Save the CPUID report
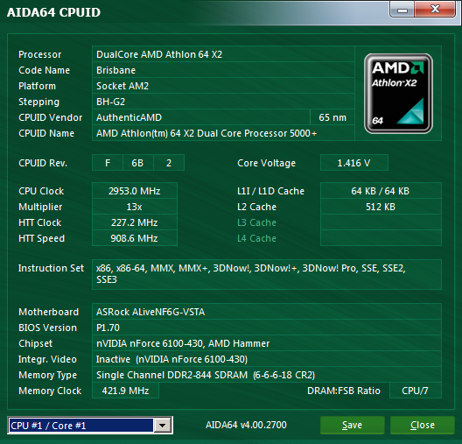Viewport: 462px width, 444px height. 352,425
